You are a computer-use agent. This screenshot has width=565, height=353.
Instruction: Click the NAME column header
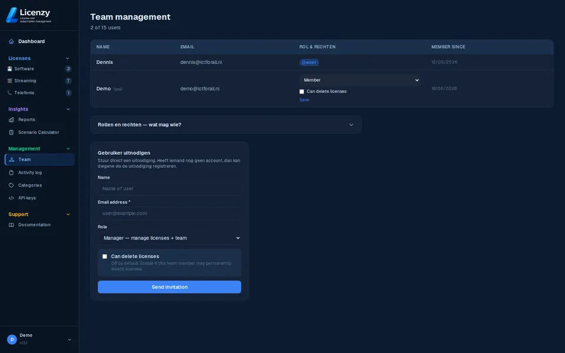[103, 47]
